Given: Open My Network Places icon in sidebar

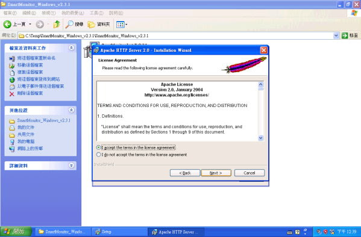Looking at the screenshot, I should (12, 149).
